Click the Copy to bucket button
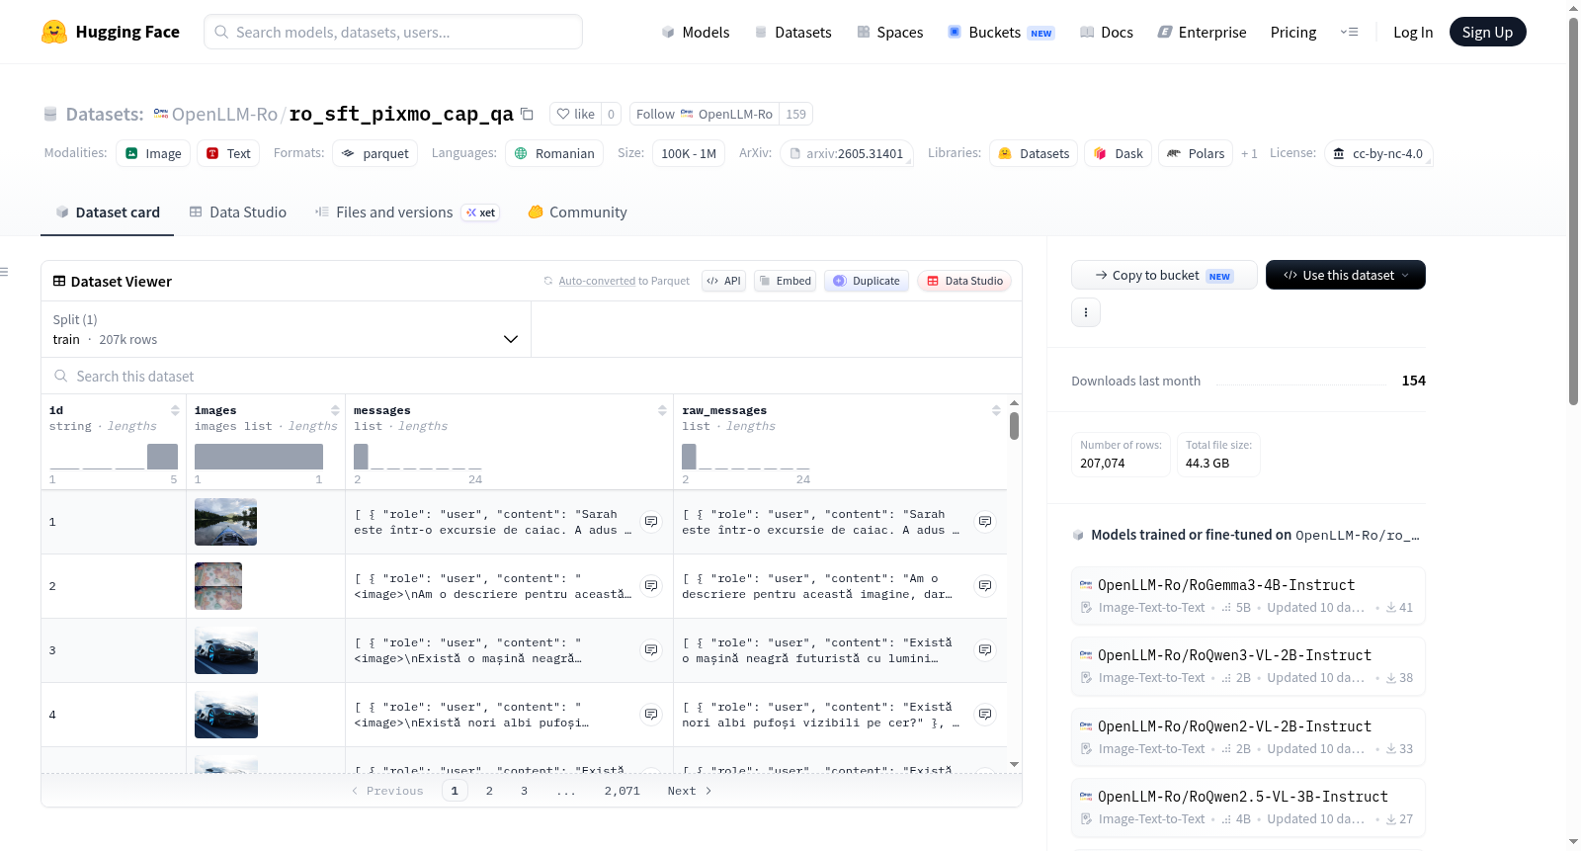 [x=1164, y=275]
